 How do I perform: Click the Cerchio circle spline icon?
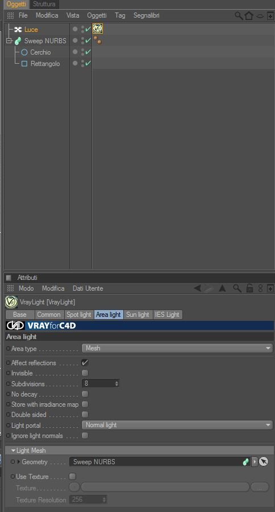click(24, 52)
